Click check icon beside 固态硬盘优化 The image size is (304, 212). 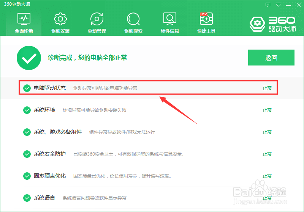pyautogui.click(x=27, y=176)
